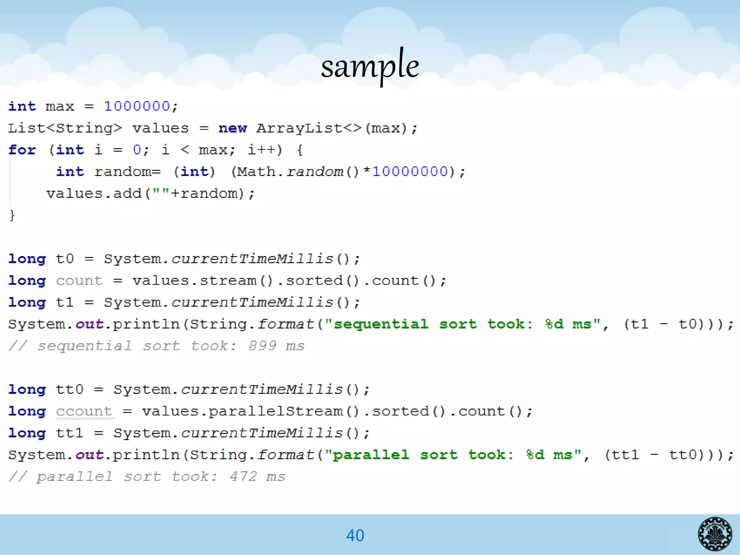
Task: Click the university logo emblem
Action: pyautogui.click(x=714, y=534)
